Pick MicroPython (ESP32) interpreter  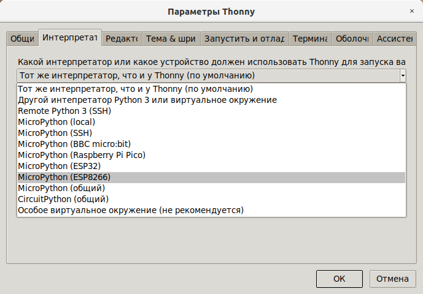(211, 167)
